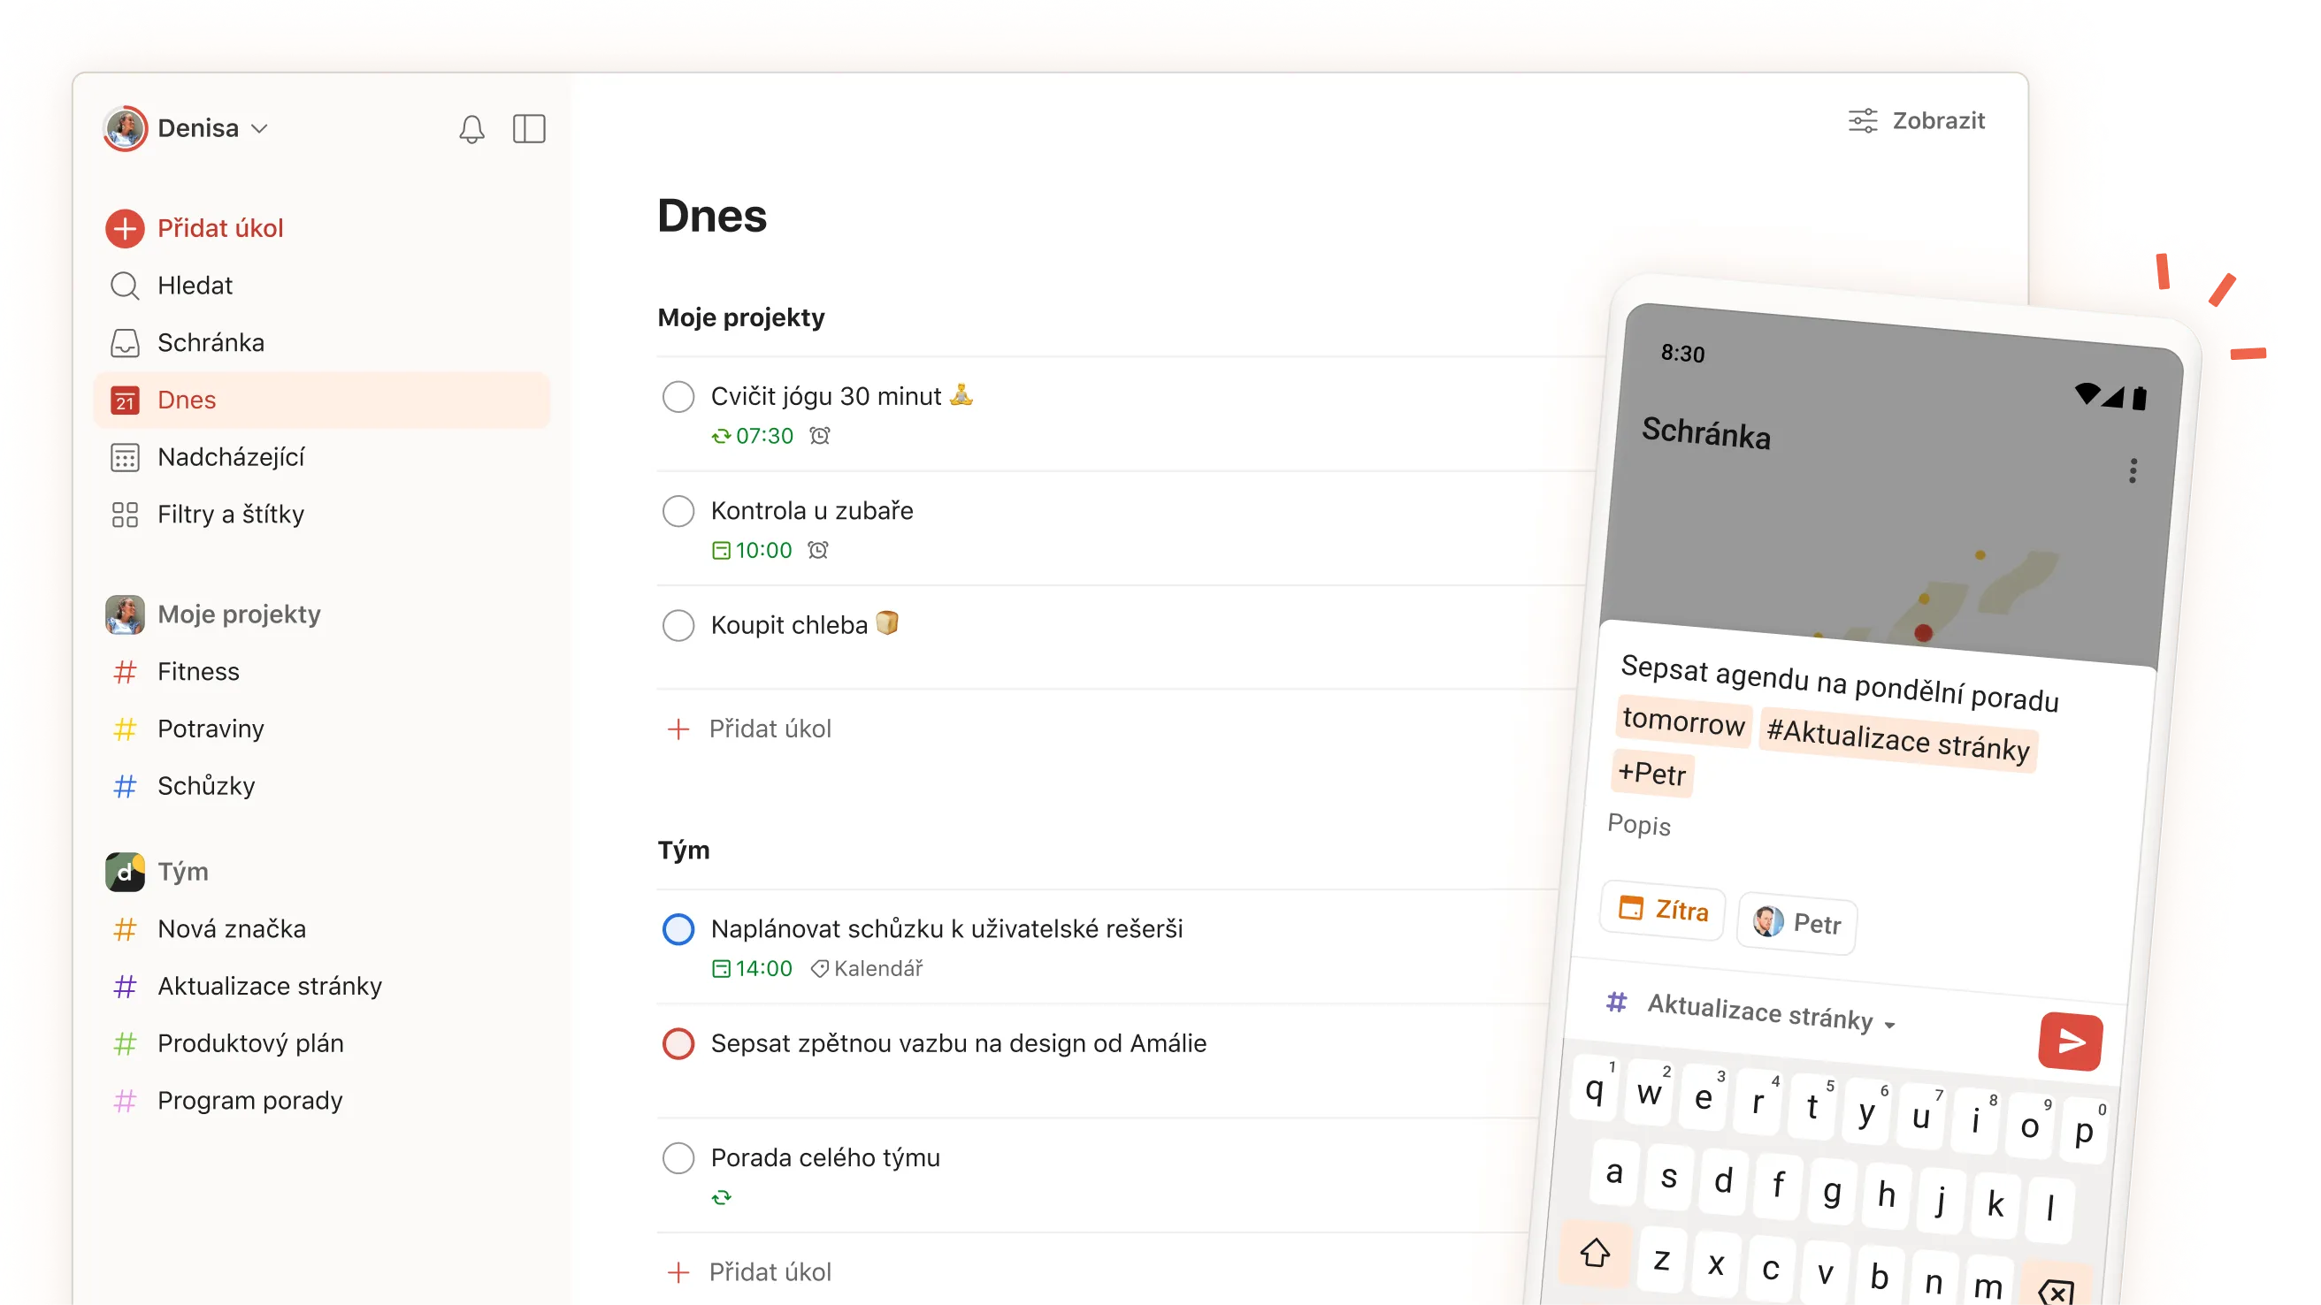Open Filtry a štítky

[230, 515]
